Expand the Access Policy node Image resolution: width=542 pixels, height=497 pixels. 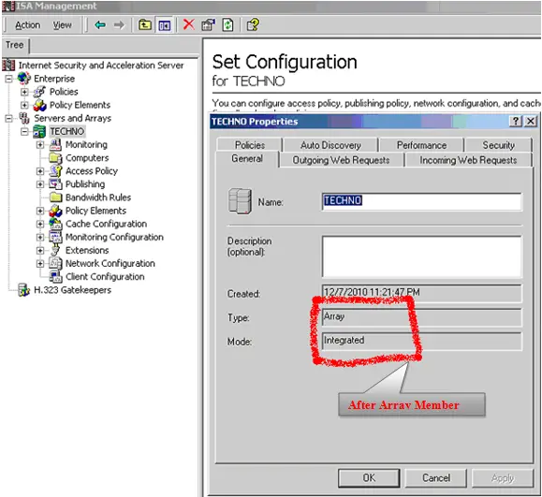coord(40,171)
